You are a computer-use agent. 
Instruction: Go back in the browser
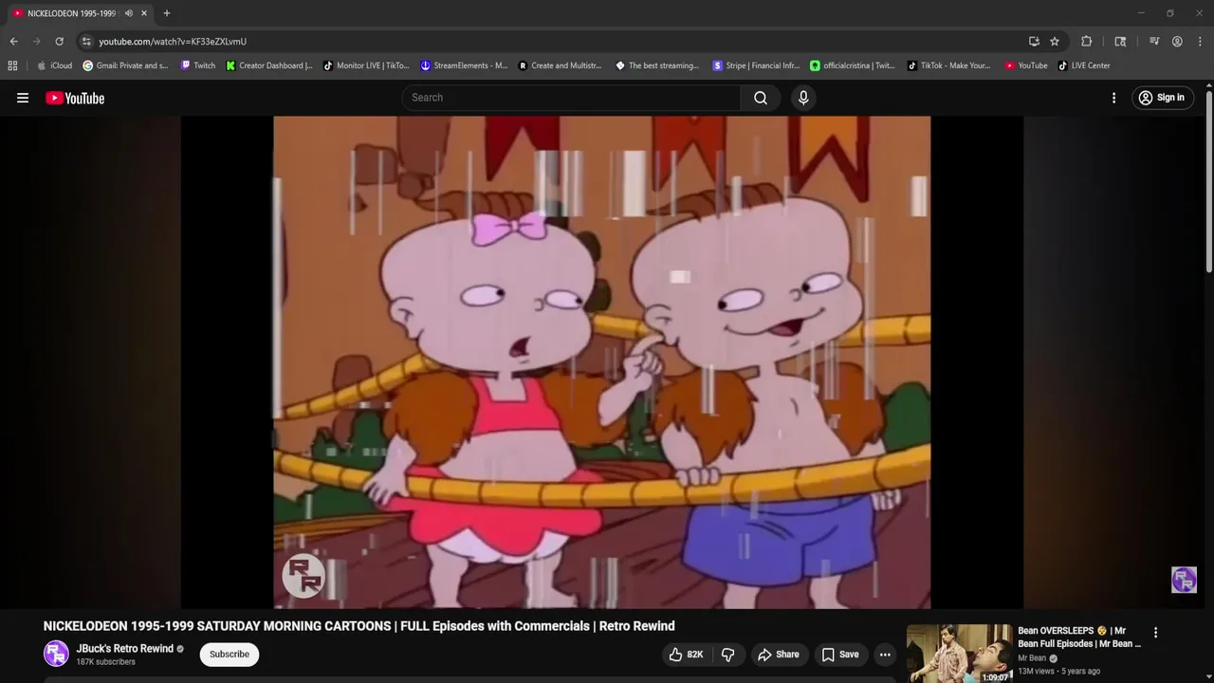pyautogui.click(x=13, y=42)
